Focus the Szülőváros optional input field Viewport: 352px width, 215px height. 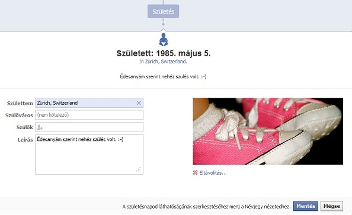(x=89, y=115)
